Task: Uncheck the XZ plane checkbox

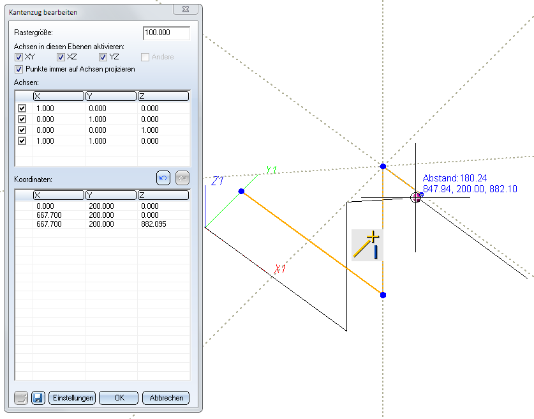Action: 61,57
